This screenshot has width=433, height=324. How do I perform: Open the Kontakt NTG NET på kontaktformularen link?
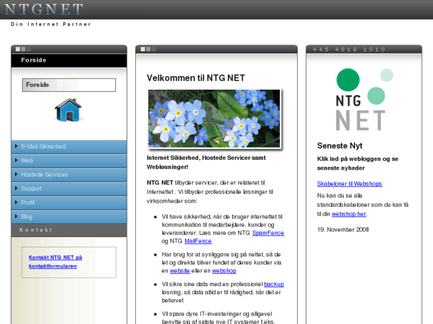(x=55, y=262)
